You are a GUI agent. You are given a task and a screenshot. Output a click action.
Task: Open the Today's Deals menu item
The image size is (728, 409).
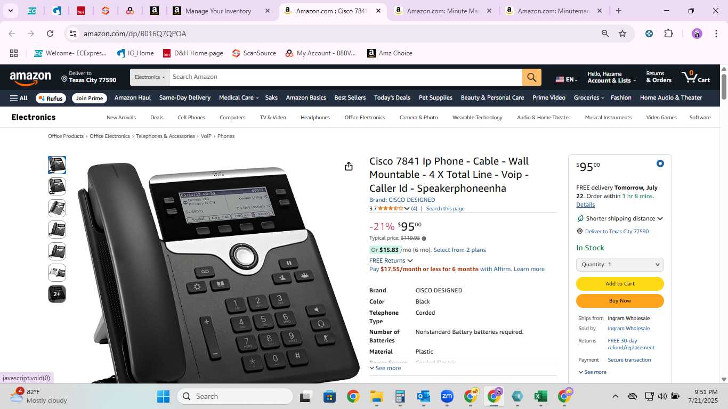[x=392, y=97]
